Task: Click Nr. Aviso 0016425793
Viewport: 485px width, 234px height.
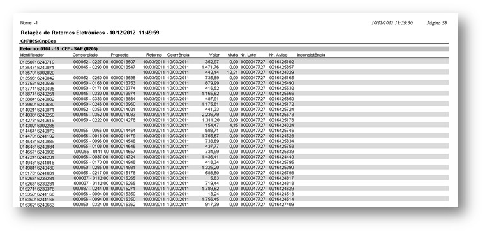Action: (x=281, y=173)
